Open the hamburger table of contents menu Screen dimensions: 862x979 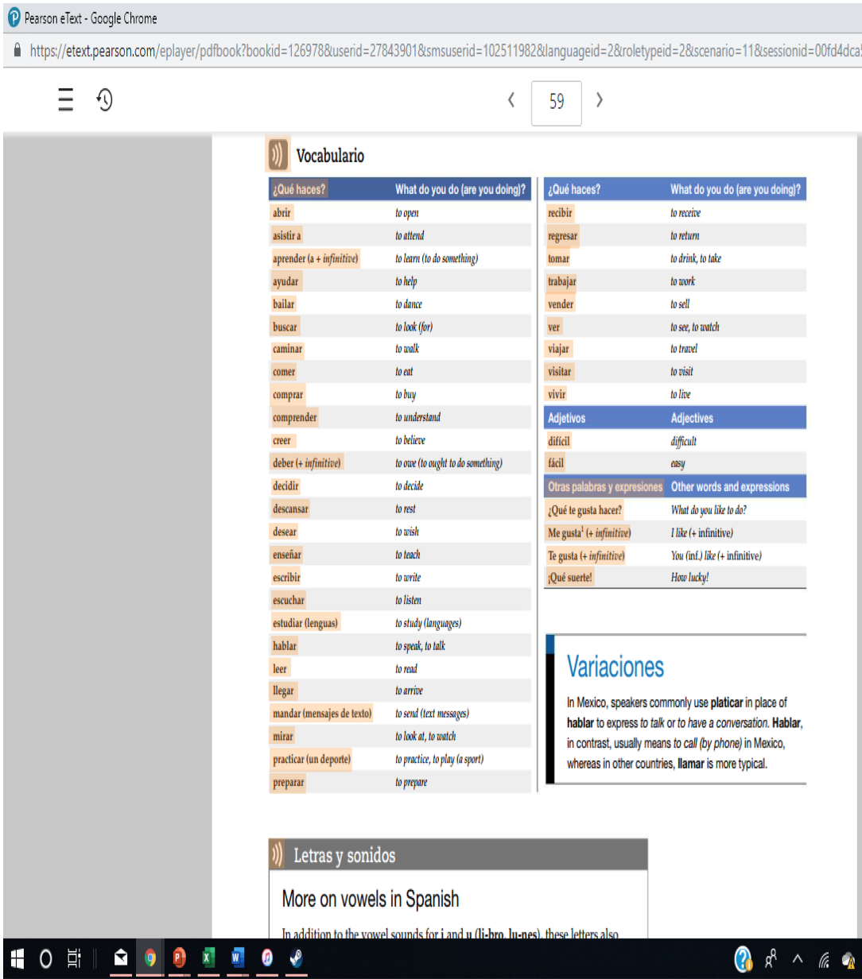click(66, 100)
